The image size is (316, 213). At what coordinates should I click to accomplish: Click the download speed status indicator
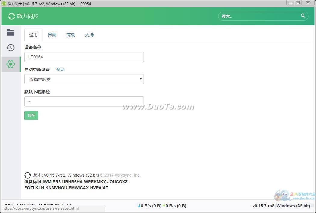click(150, 206)
